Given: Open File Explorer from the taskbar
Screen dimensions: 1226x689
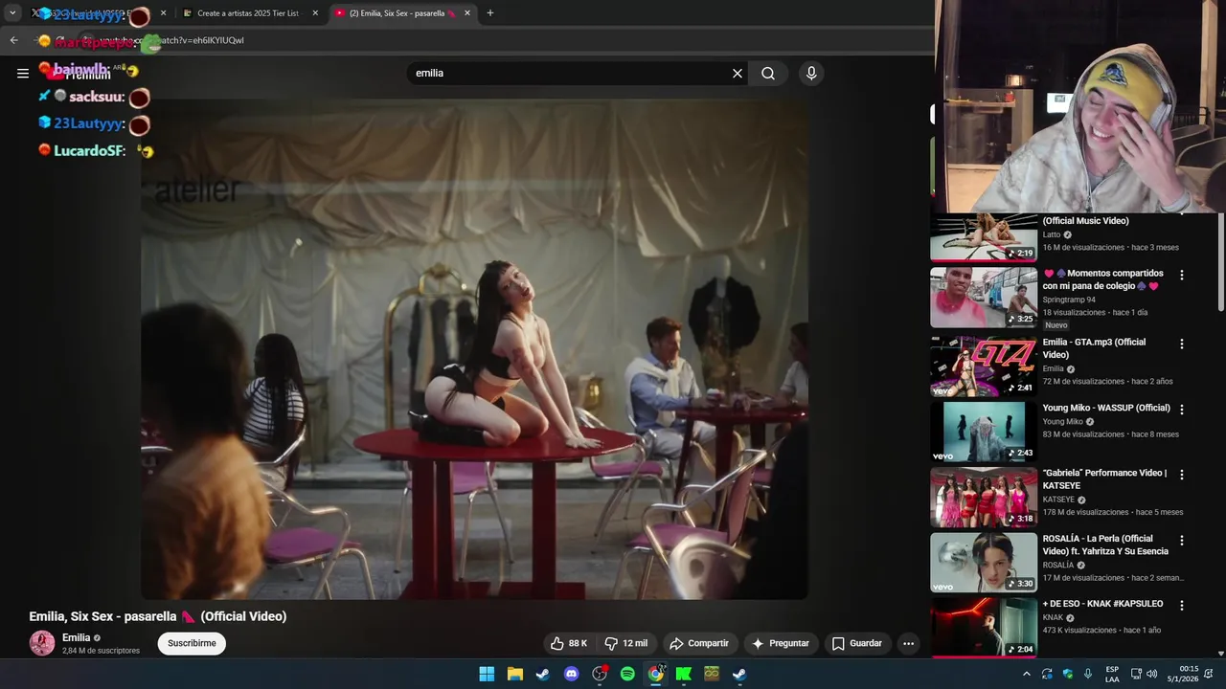Looking at the screenshot, I should point(514,674).
